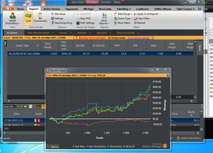
Task: Open the rdm65 PokerStars hero selector
Action: (x=12, y=19)
